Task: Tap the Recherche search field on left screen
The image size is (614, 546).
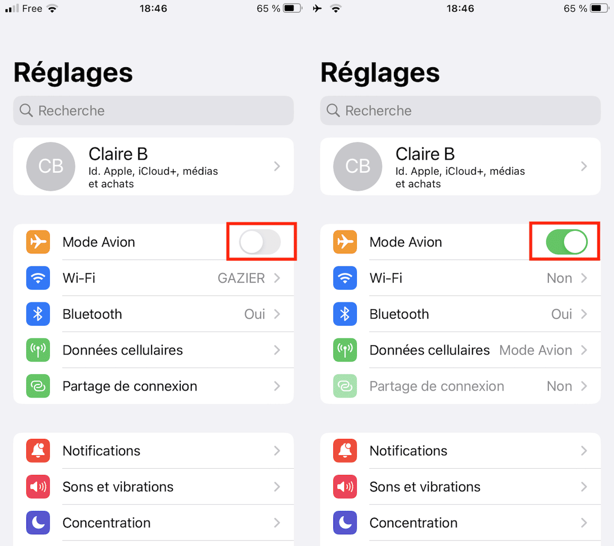Action: pyautogui.click(x=153, y=111)
